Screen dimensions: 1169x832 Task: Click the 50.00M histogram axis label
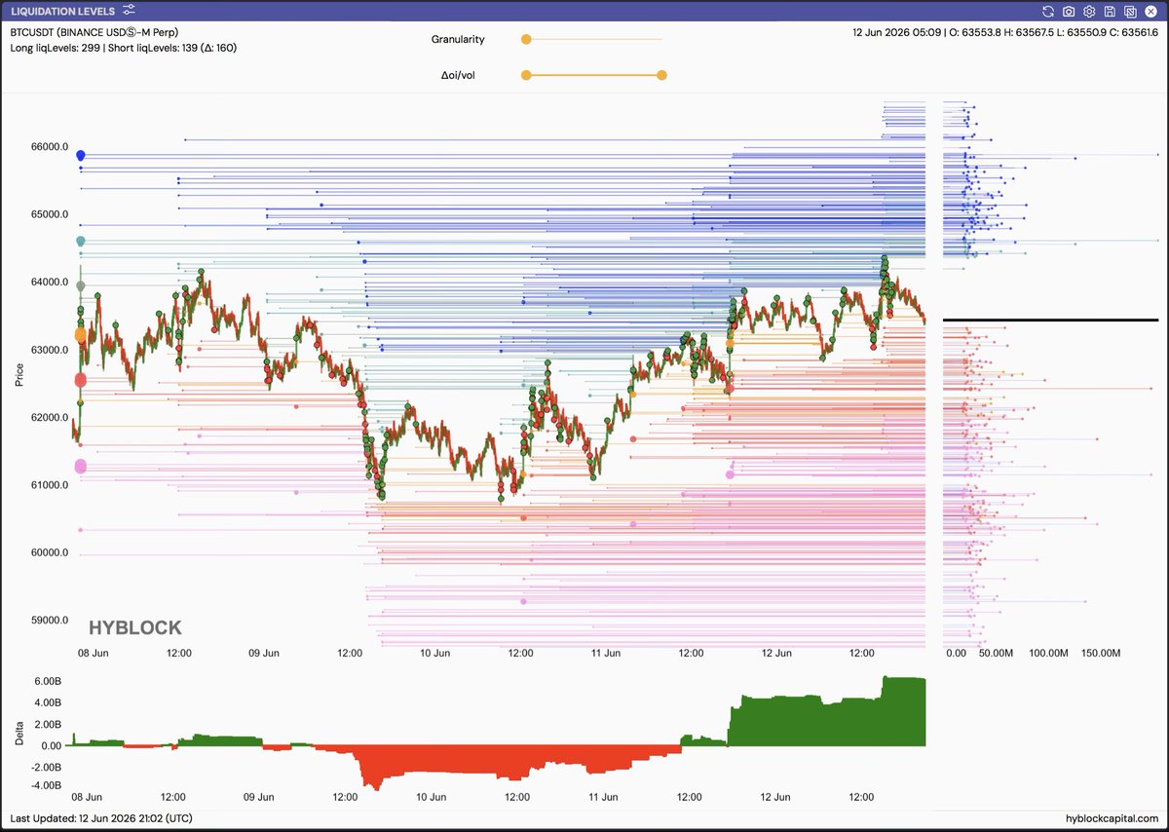tap(996, 653)
